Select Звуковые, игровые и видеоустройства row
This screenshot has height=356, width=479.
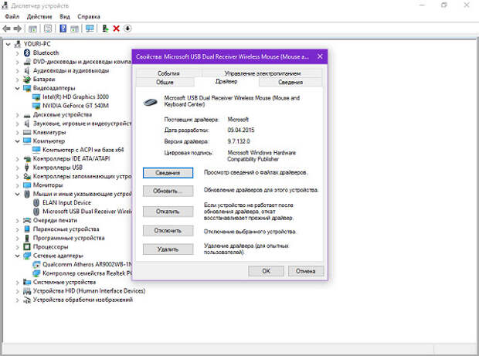[x=82, y=124]
